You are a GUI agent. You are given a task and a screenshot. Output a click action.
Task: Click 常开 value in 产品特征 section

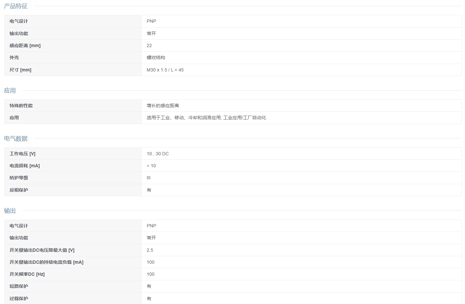tap(151, 33)
